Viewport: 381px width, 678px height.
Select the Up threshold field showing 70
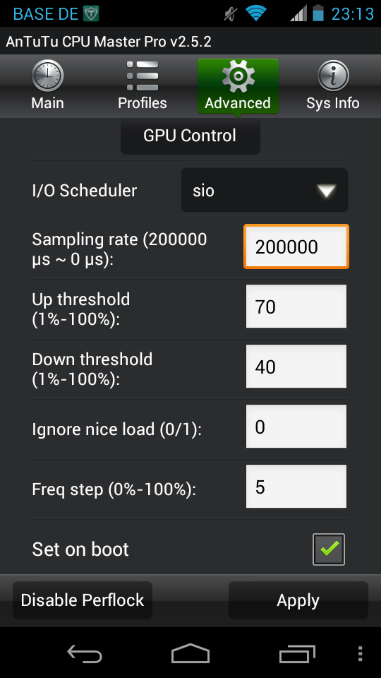pyautogui.click(x=296, y=306)
